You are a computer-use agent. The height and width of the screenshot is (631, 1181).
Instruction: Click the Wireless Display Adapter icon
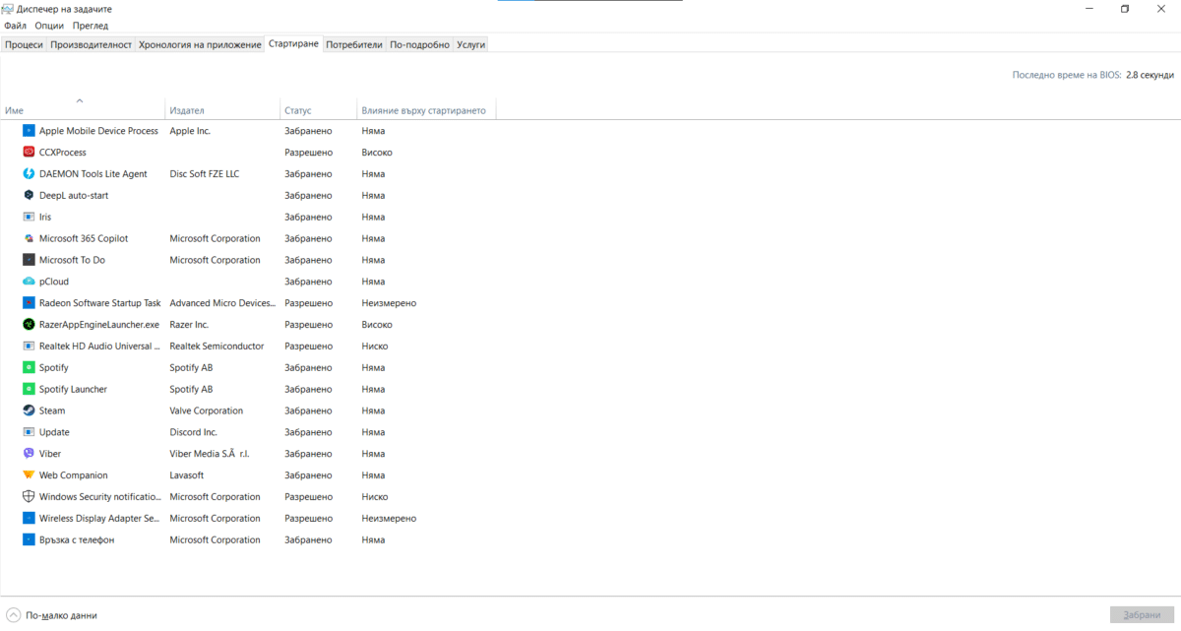coord(30,519)
